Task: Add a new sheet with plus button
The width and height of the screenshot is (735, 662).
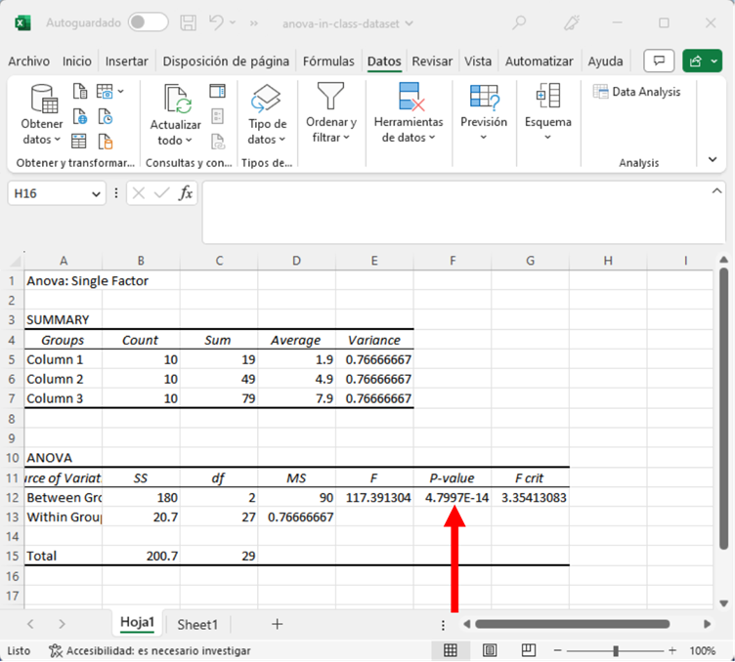Action: (x=277, y=624)
